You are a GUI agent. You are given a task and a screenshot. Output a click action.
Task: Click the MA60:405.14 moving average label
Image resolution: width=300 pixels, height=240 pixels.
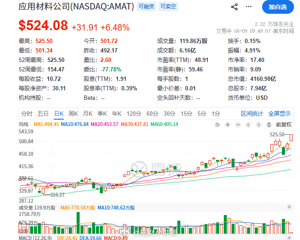coord(164,124)
